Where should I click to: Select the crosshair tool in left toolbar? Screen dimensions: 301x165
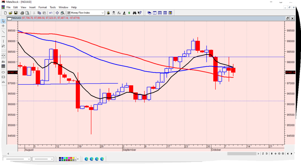tap(3, 26)
